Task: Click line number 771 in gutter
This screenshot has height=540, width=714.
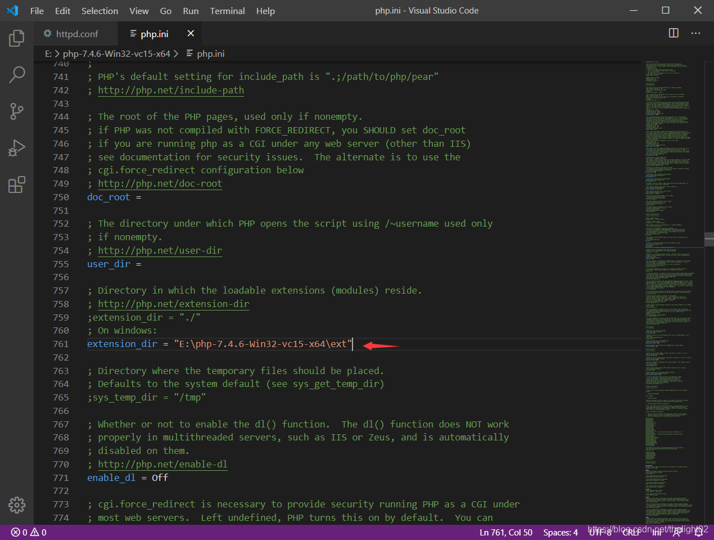Action: pyautogui.click(x=61, y=478)
